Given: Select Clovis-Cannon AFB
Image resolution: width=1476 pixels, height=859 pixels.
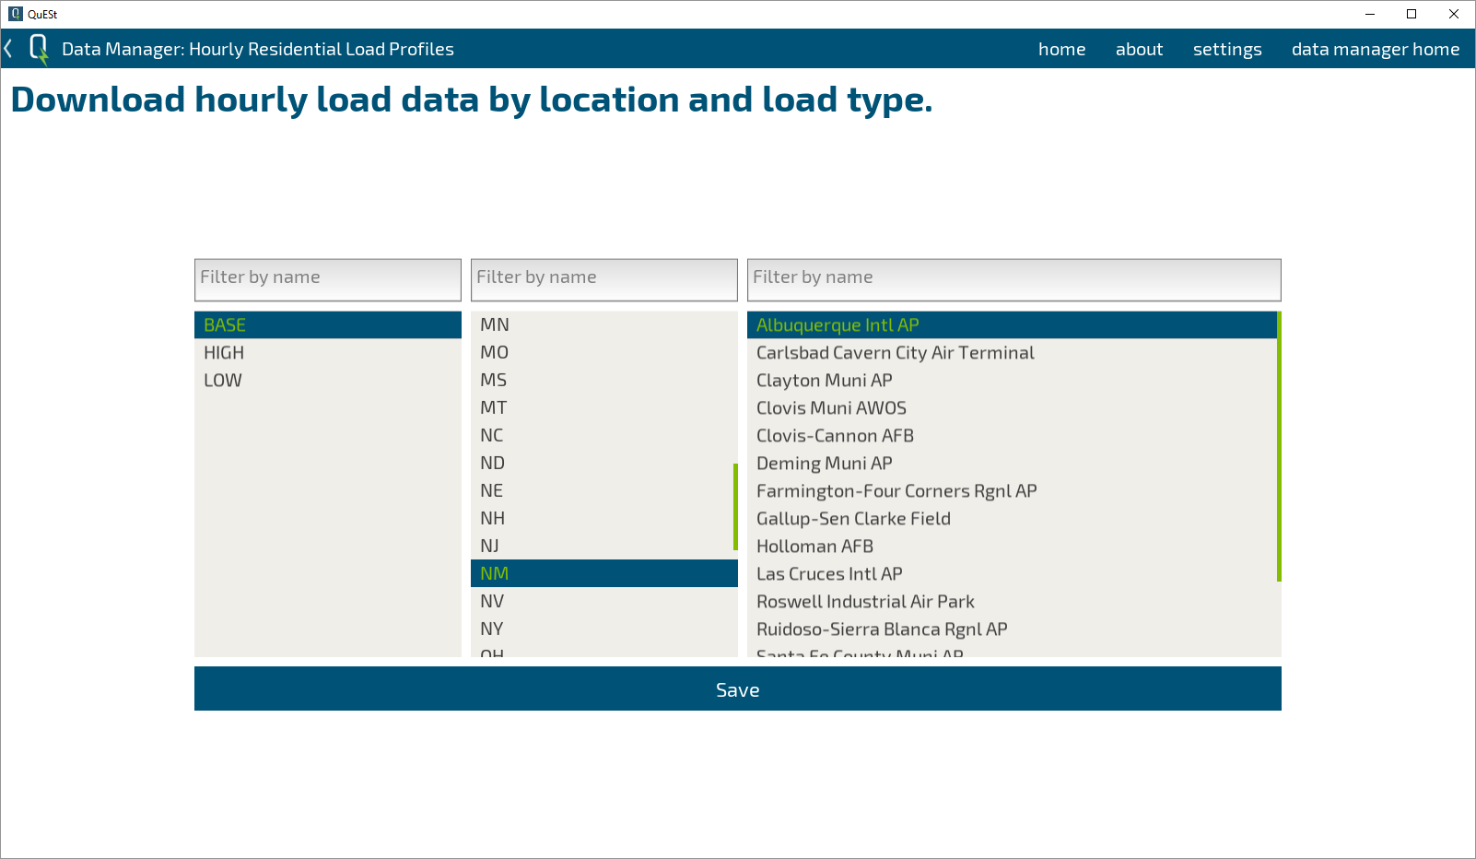Looking at the screenshot, I should tap(1012, 435).
